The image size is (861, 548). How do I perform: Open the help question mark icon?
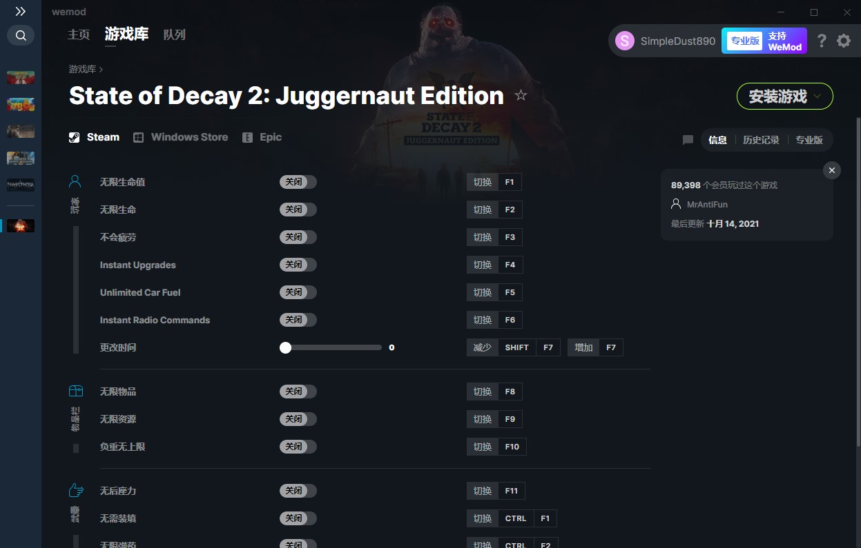point(821,41)
